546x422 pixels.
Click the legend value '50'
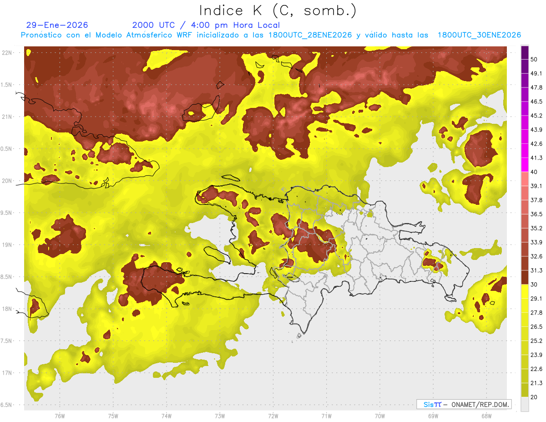click(534, 59)
